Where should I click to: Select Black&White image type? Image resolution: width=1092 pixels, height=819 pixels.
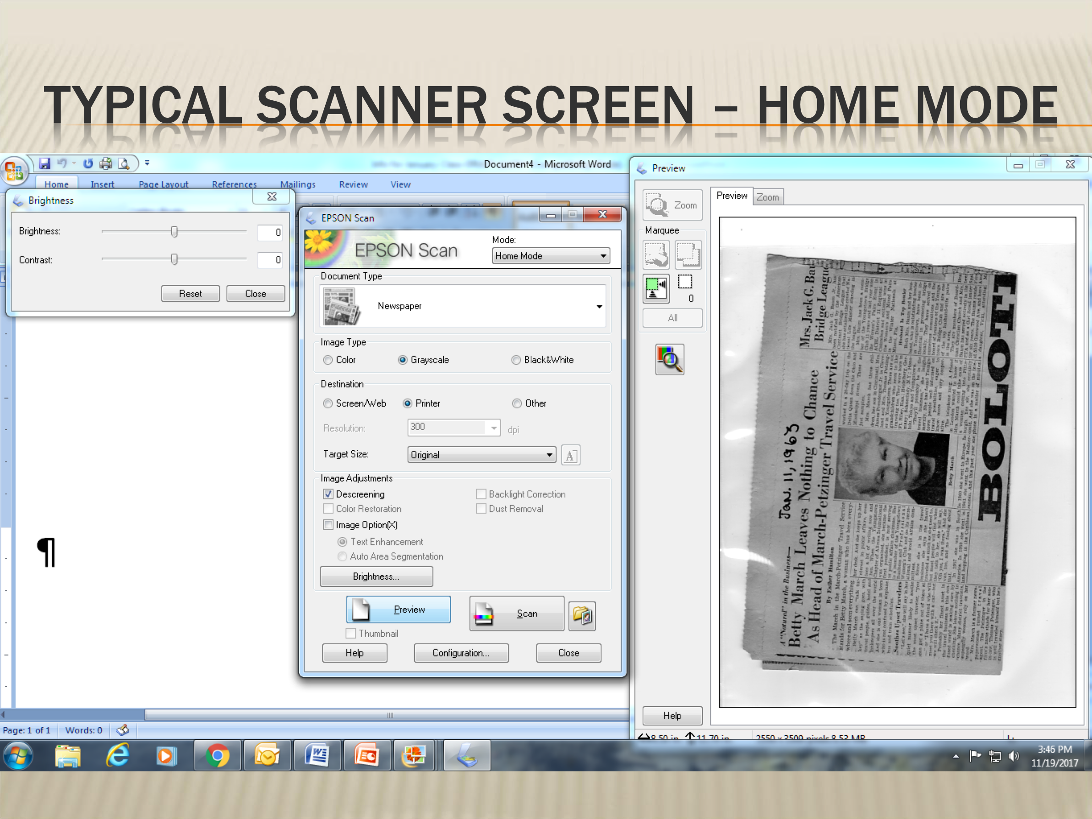pos(516,360)
